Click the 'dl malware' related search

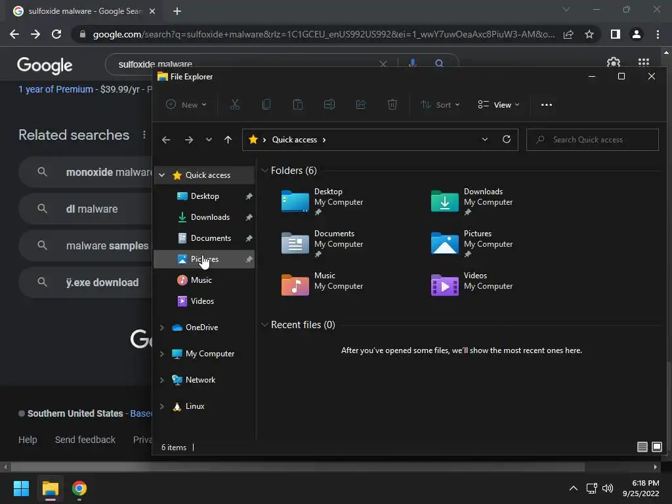(x=86, y=209)
